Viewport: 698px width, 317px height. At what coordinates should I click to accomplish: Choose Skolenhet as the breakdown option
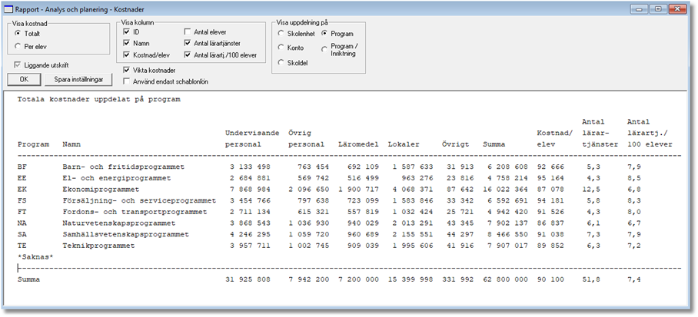pos(281,34)
